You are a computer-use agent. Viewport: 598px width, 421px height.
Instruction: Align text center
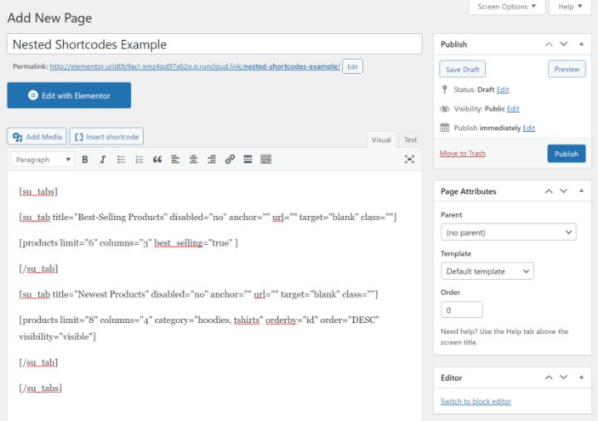[194, 159]
